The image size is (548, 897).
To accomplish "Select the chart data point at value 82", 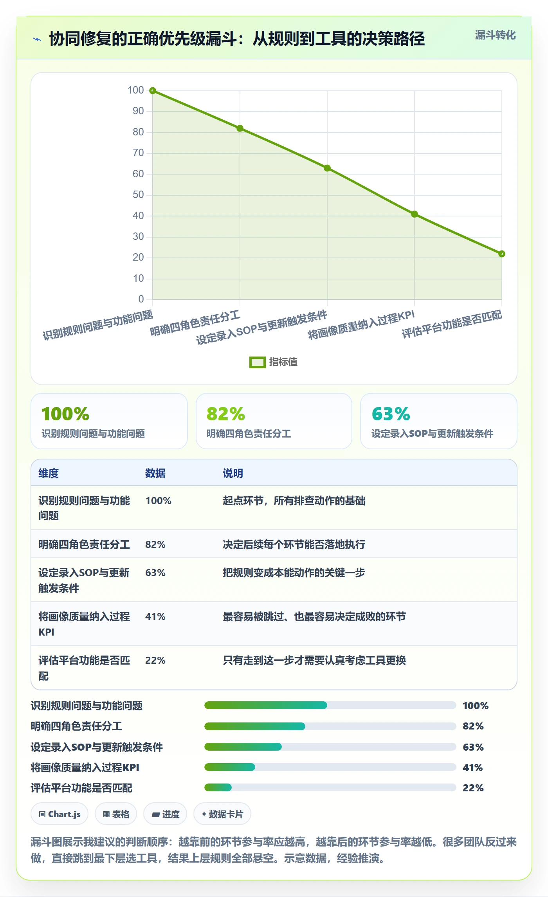I will tap(240, 128).
